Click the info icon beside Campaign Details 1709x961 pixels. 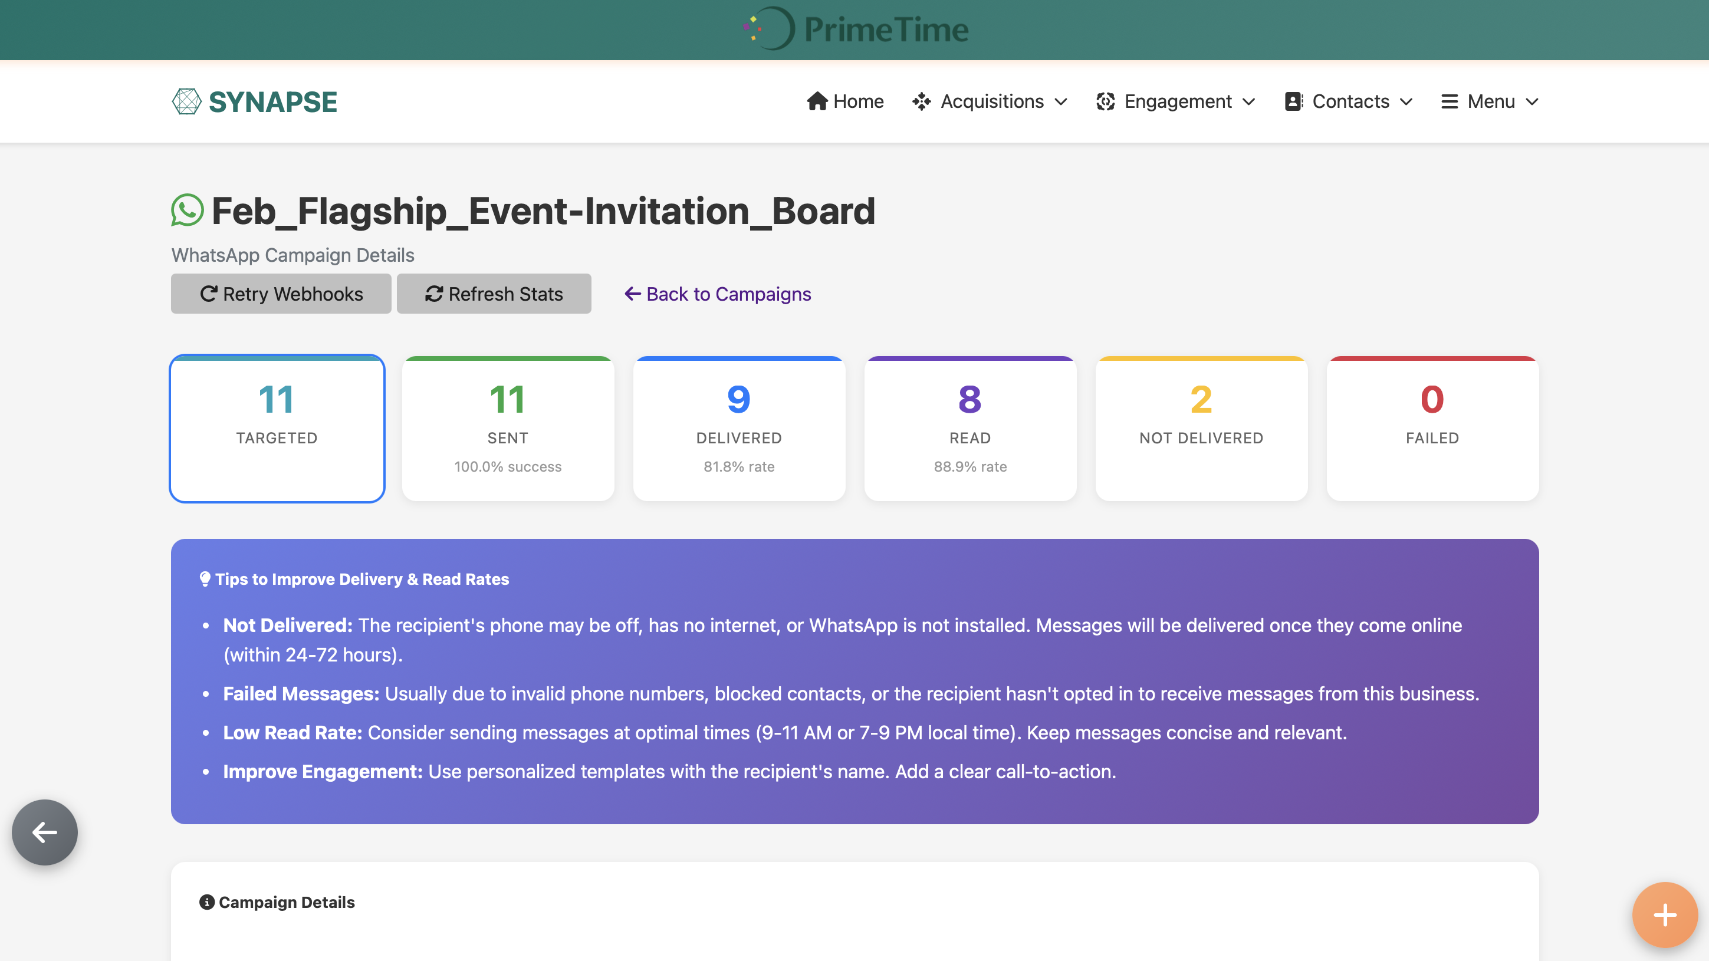tap(207, 902)
